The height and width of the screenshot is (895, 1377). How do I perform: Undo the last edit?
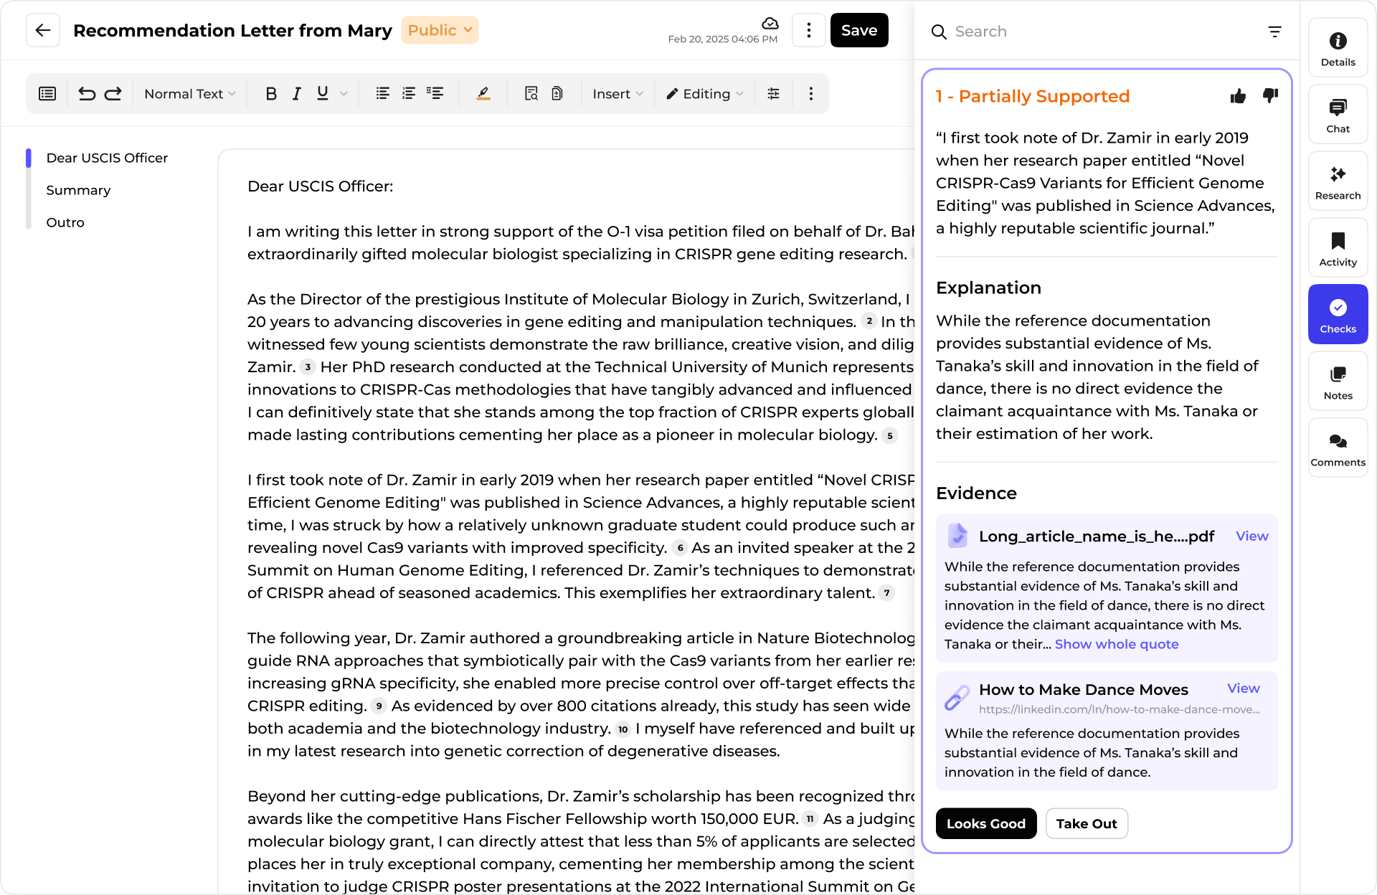(87, 94)
